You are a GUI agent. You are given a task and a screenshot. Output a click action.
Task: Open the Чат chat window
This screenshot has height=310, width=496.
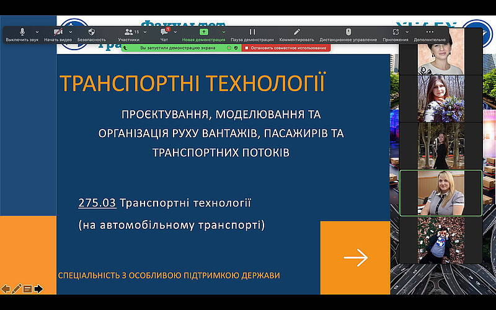[x=164, y=35]
